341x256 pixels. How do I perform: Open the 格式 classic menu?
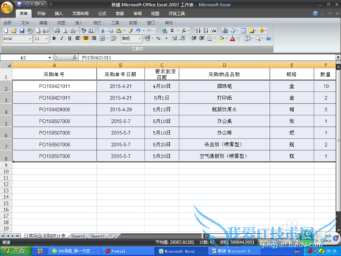[x=98, y=23]
